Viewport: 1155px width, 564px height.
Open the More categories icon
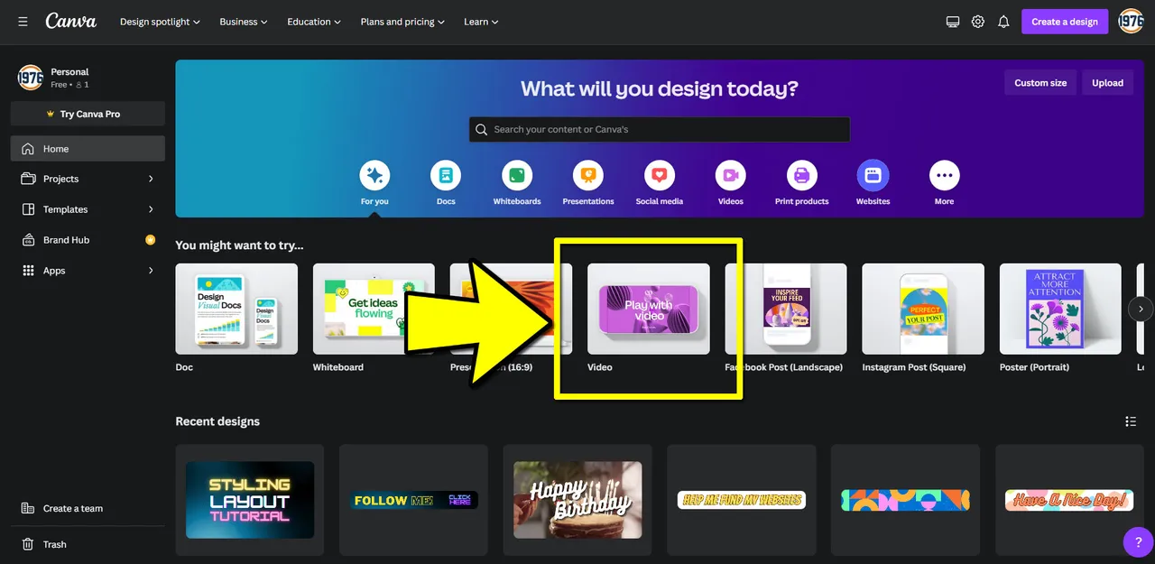(x=944, y=175)
